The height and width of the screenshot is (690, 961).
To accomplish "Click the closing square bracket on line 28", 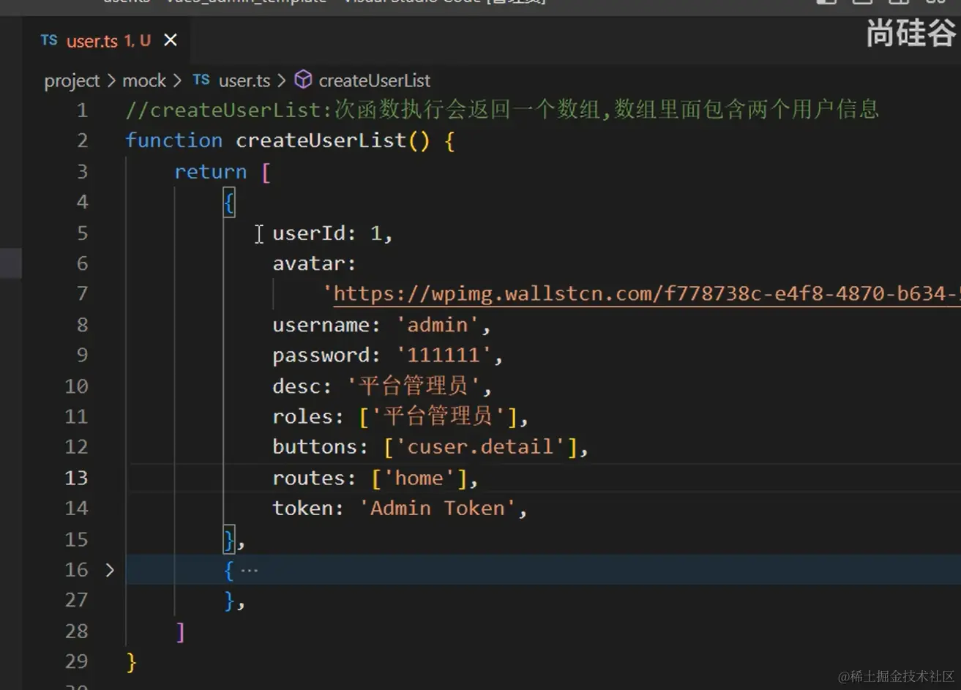I will pyautogui.click(x=180, y=631).
